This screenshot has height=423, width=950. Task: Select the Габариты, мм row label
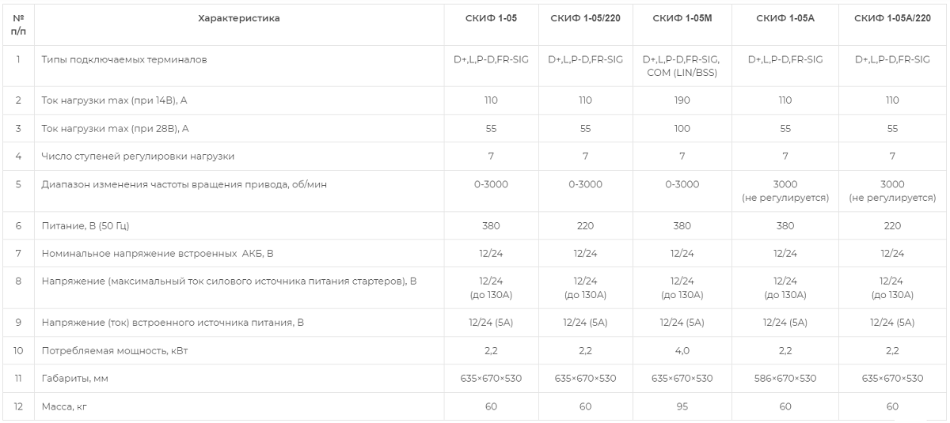(x=74, y=378)
